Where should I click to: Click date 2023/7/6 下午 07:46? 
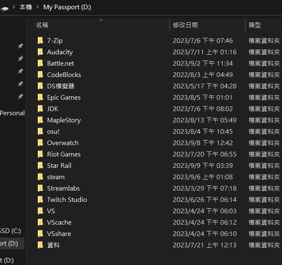[203, 40]
